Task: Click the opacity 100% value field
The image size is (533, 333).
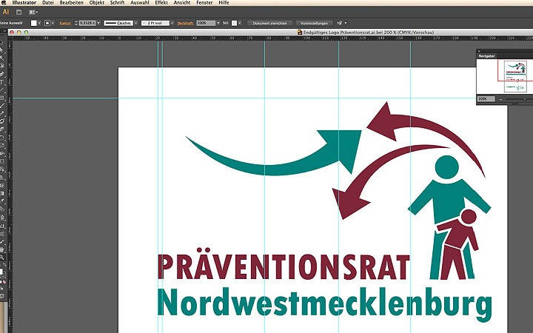Action: click(206, 23)
